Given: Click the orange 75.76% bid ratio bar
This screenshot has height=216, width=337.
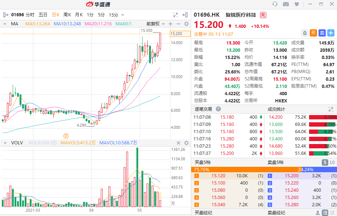Looking at the screenshot, I should (247, 169).
